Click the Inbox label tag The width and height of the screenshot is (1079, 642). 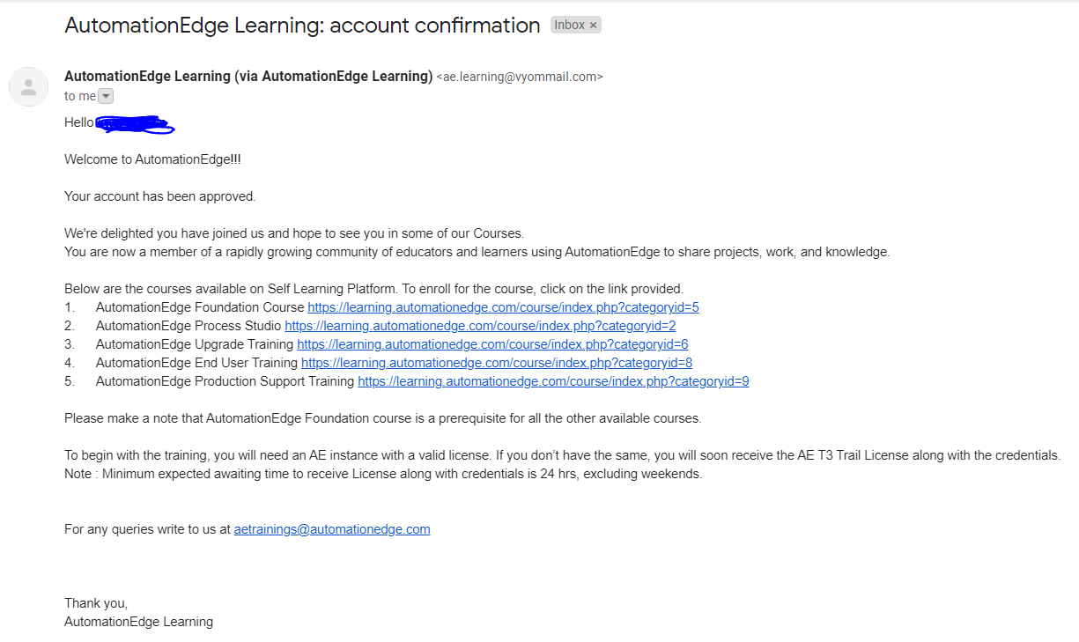click(569, 25)
